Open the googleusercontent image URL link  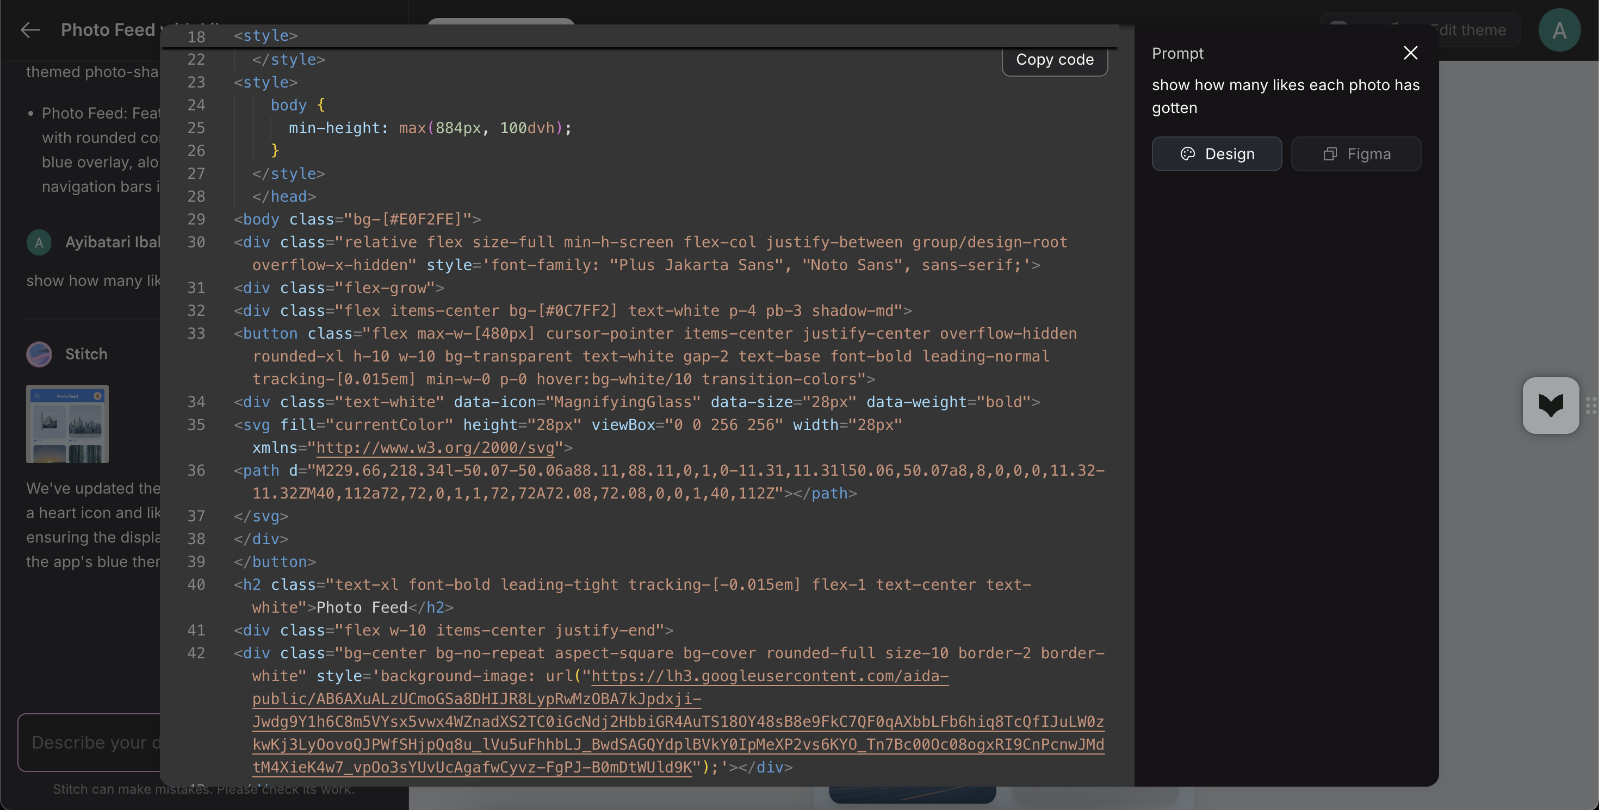pos(678,721)
